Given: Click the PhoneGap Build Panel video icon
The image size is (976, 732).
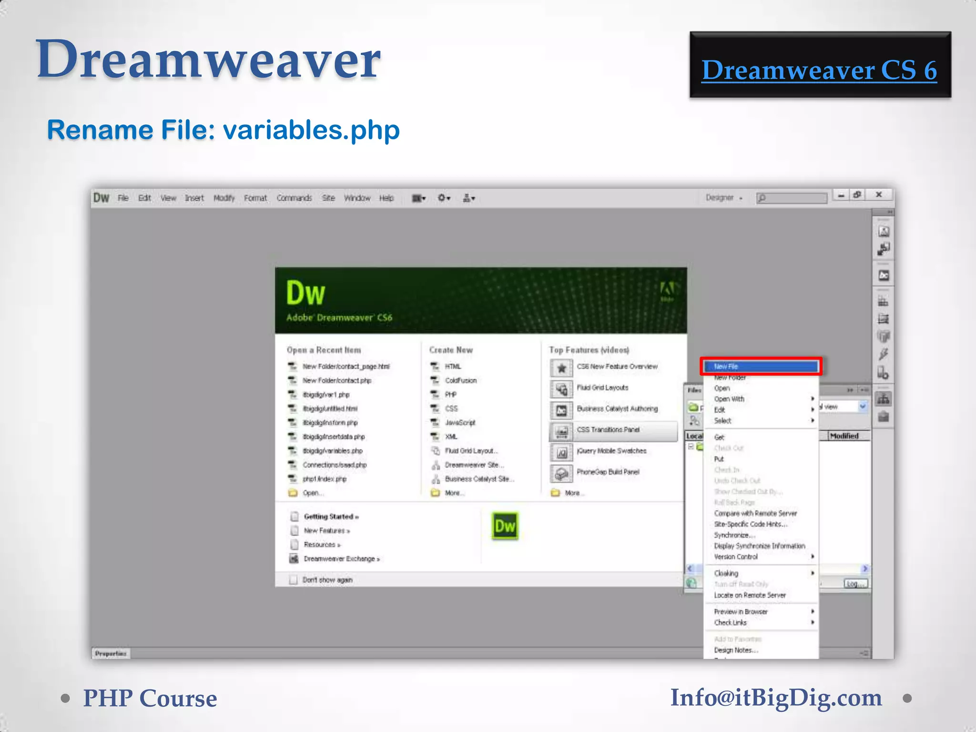Looking at the screenshot, I should pos(561,473).
